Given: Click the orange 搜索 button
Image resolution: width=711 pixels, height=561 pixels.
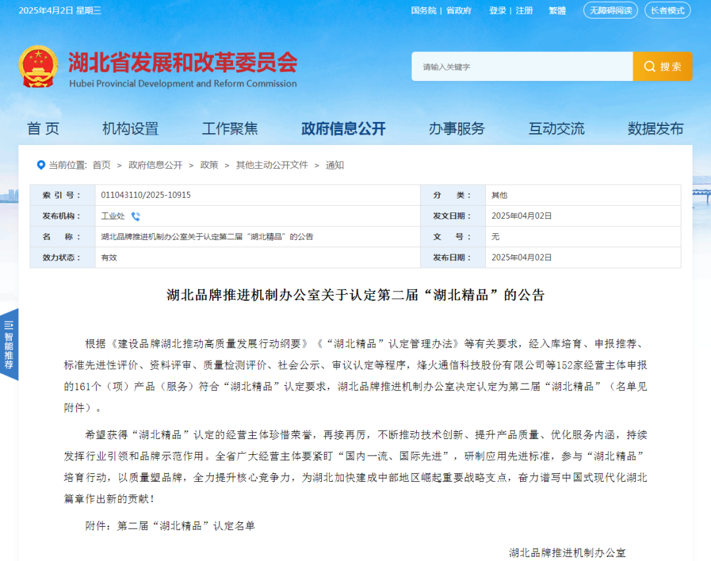Looking at the screenshot, I should point(662,67).
